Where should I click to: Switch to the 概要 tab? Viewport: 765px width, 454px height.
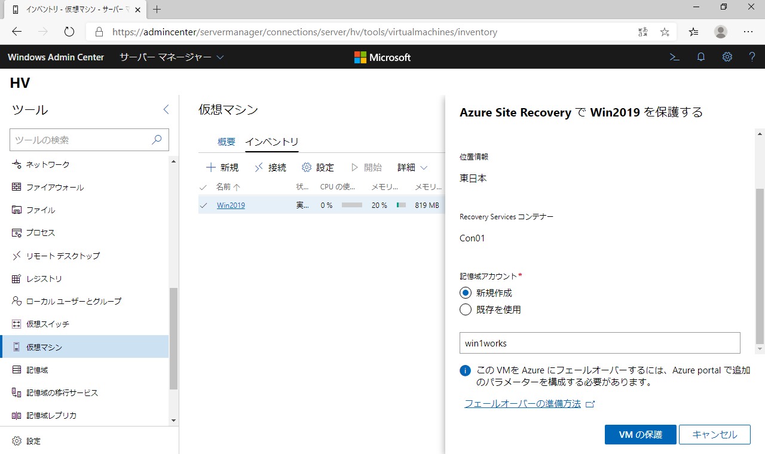(227, 142)
